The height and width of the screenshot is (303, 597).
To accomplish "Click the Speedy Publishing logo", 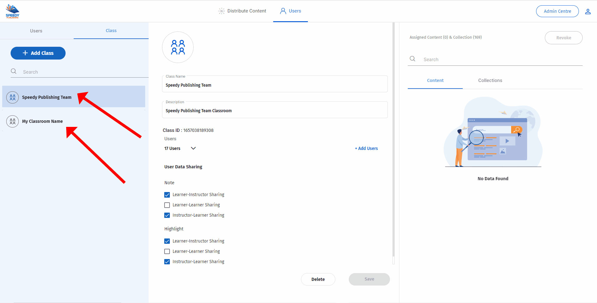I will tap(12, 11).
